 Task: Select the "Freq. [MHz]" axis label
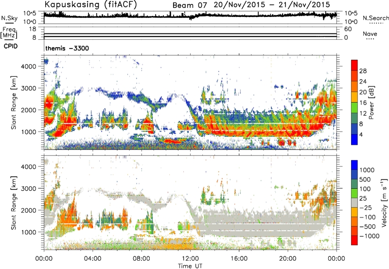point(9,33)
